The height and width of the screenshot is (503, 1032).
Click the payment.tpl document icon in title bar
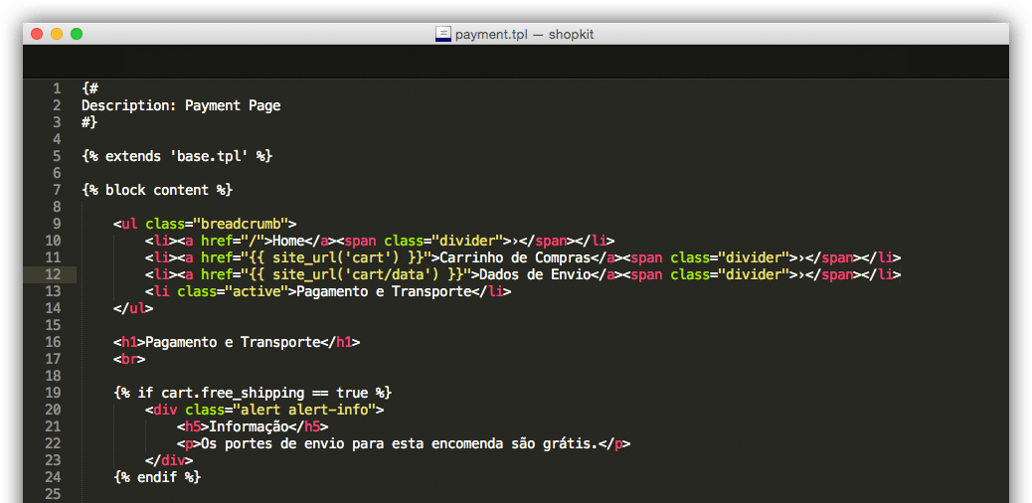[x=443, y=34]
